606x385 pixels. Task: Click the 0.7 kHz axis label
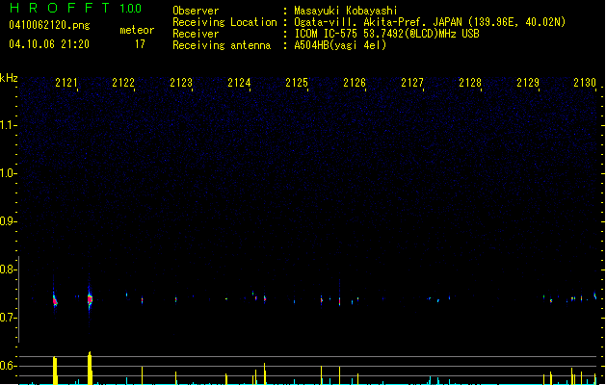pyautogui.click(x=8, y=318)
